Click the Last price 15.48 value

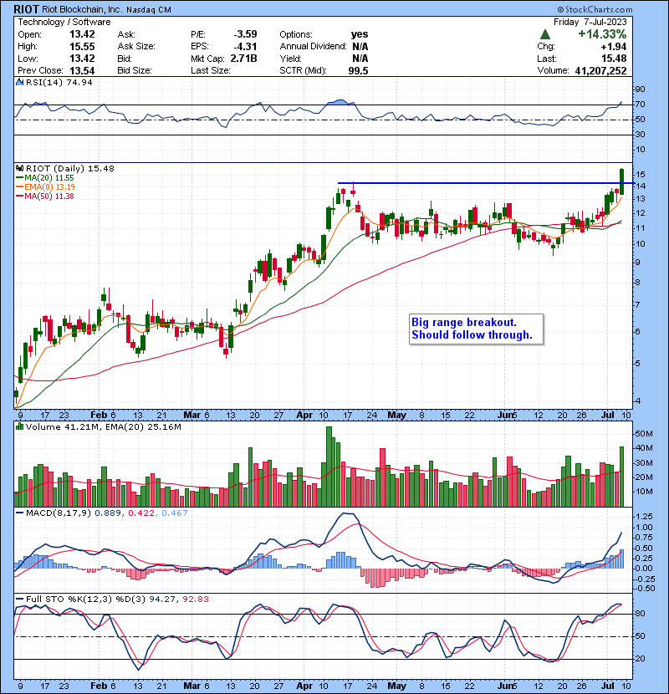tap(614, 59)
